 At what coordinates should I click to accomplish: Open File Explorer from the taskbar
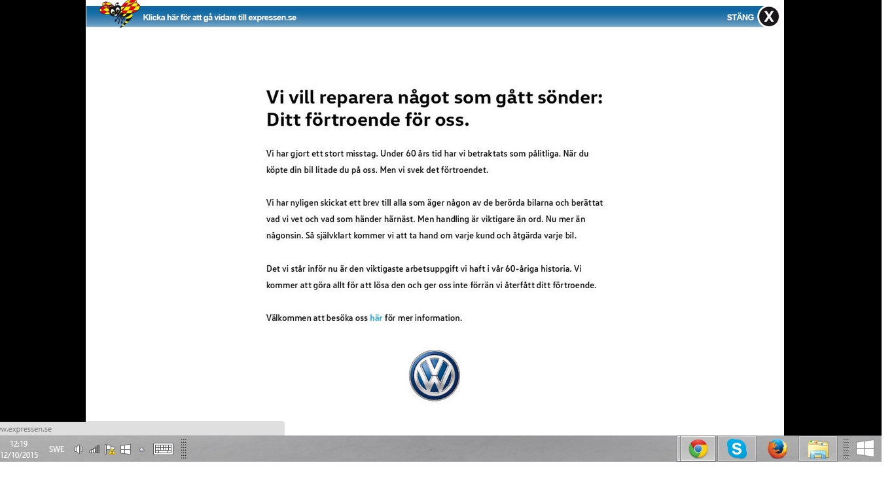tap(817, 449)
